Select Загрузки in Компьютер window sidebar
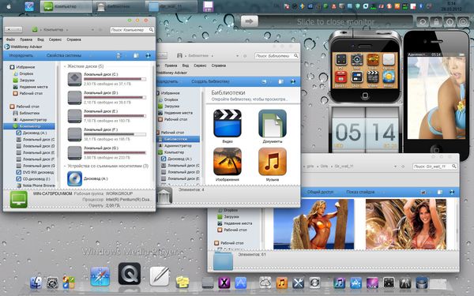This screenshot has height=296, width=474. tap(24, 81)
